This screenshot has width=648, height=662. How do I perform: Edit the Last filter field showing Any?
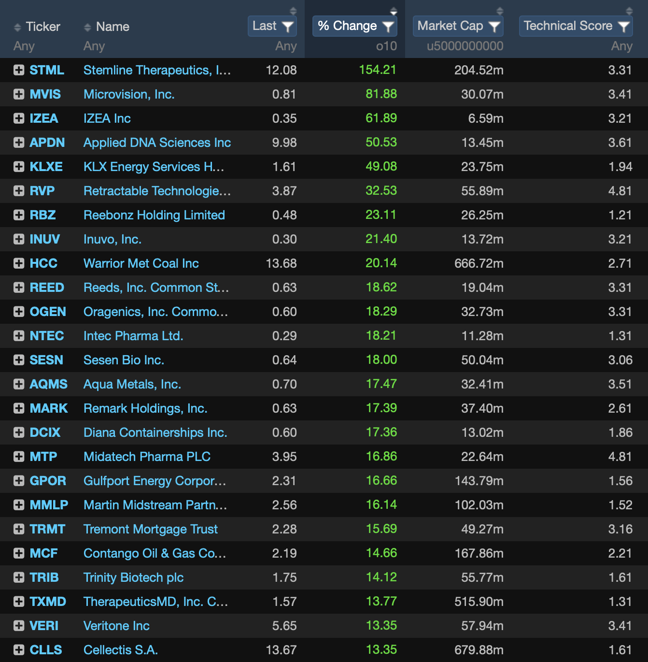coord(286,46)
